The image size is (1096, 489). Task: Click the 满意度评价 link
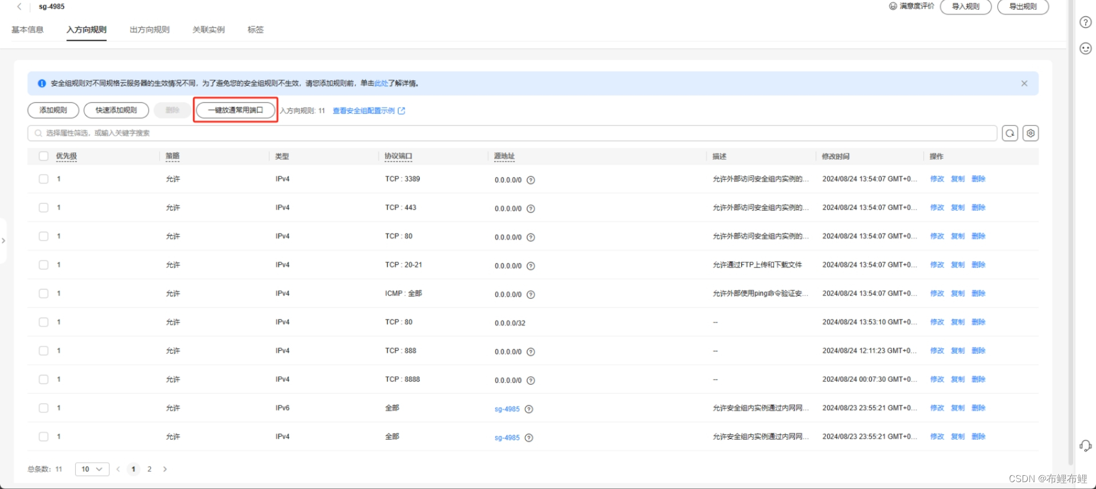pyautogui.click(x=917, y=6)
